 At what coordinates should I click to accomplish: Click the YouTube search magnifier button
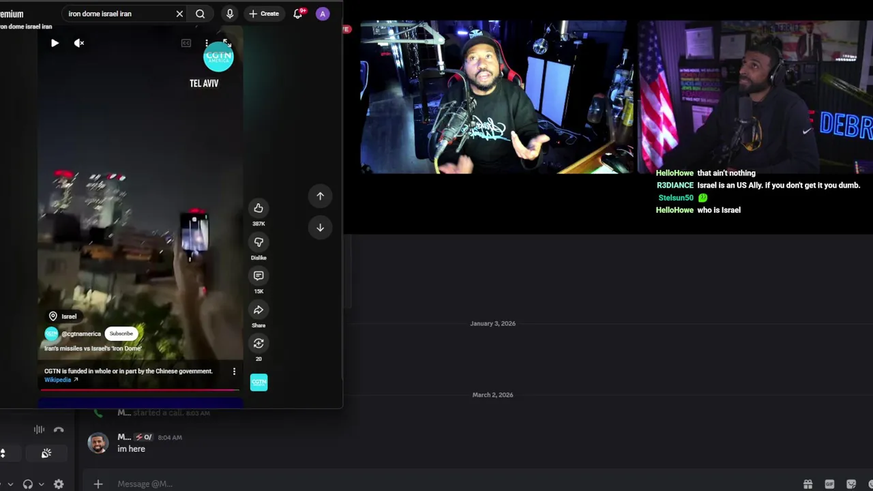click(x=200, y=14)
